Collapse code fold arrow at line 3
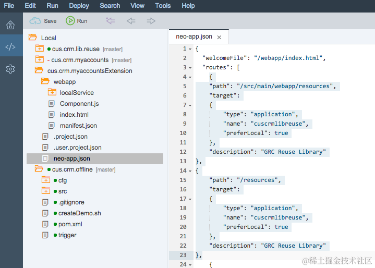The image size is (375, 268). (190, 68)
